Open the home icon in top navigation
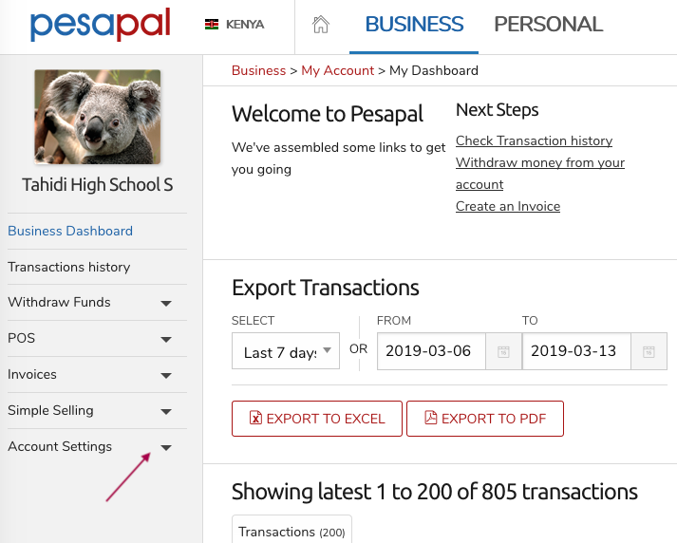 [x=320, y=24]
